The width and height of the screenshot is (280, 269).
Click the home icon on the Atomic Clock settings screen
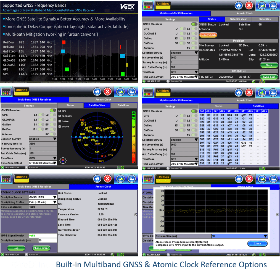(x=97, y=178)
